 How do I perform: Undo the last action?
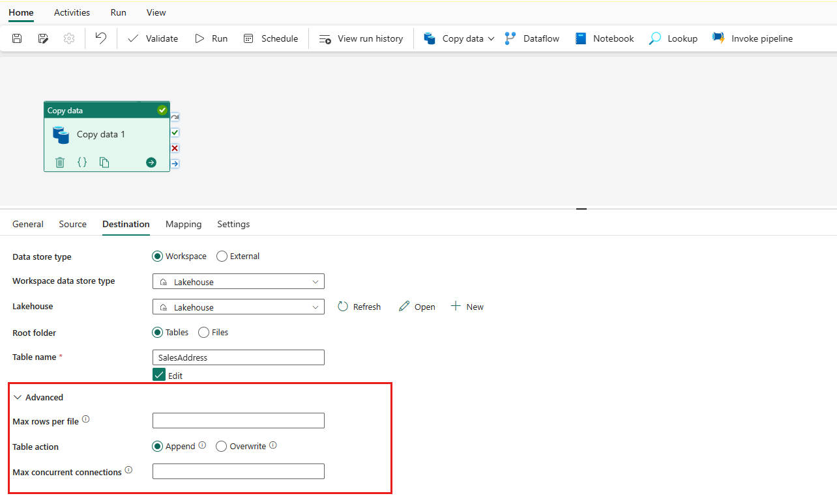pyautogui.click(x=100, y=38)
